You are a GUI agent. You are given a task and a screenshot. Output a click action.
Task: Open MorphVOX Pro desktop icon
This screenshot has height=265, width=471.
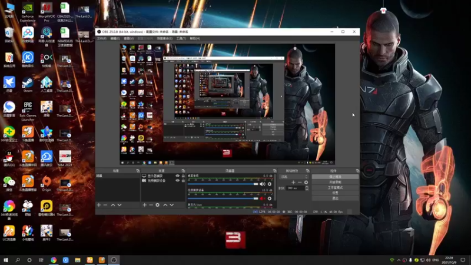point(47,12)
